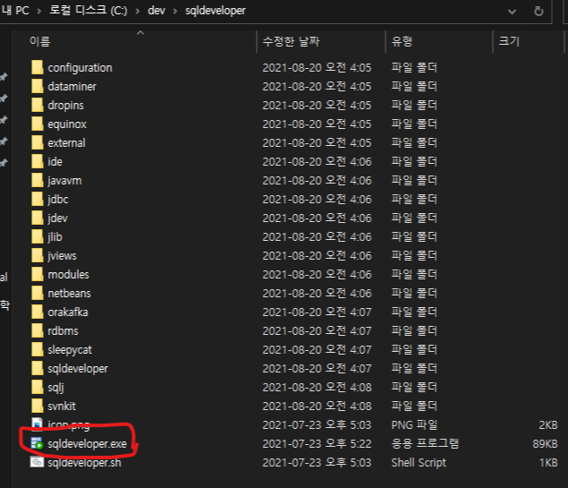Click the sqldeveloper.sh script icon
The image size is (568, 488).
(x=37, y=463)
